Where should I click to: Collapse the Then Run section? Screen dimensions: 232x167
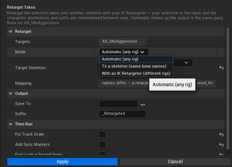pyautogui.click(x=11, y=124)
